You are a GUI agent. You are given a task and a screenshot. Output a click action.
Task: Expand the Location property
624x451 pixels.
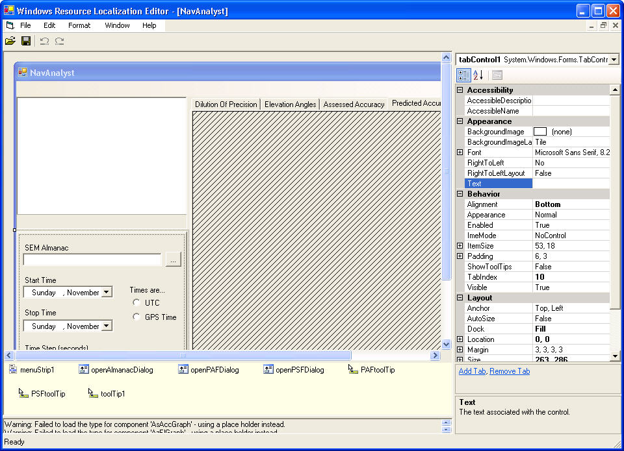(x=460, y=339)
